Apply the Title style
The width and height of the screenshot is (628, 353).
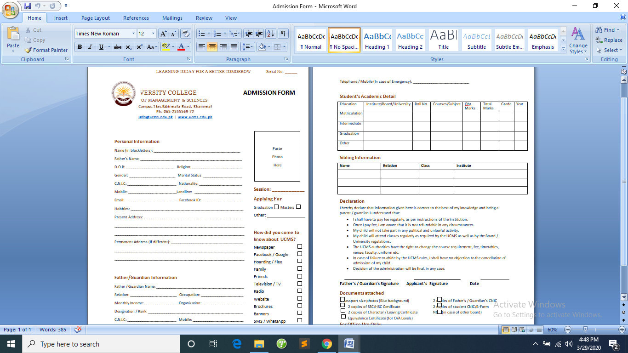[443, 40]
